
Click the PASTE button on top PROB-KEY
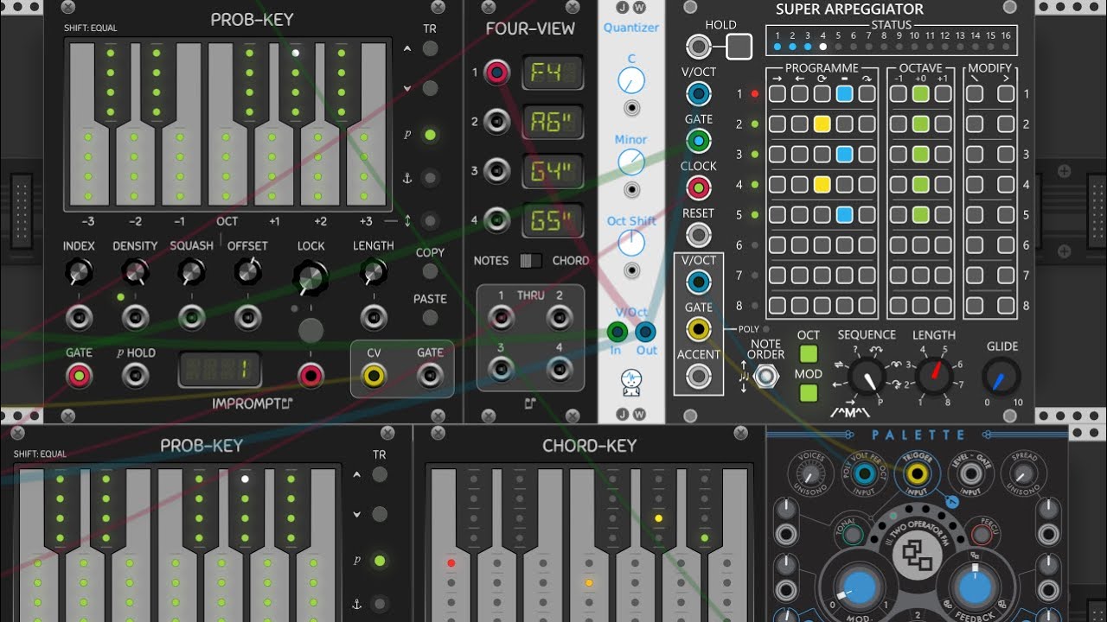430,317
